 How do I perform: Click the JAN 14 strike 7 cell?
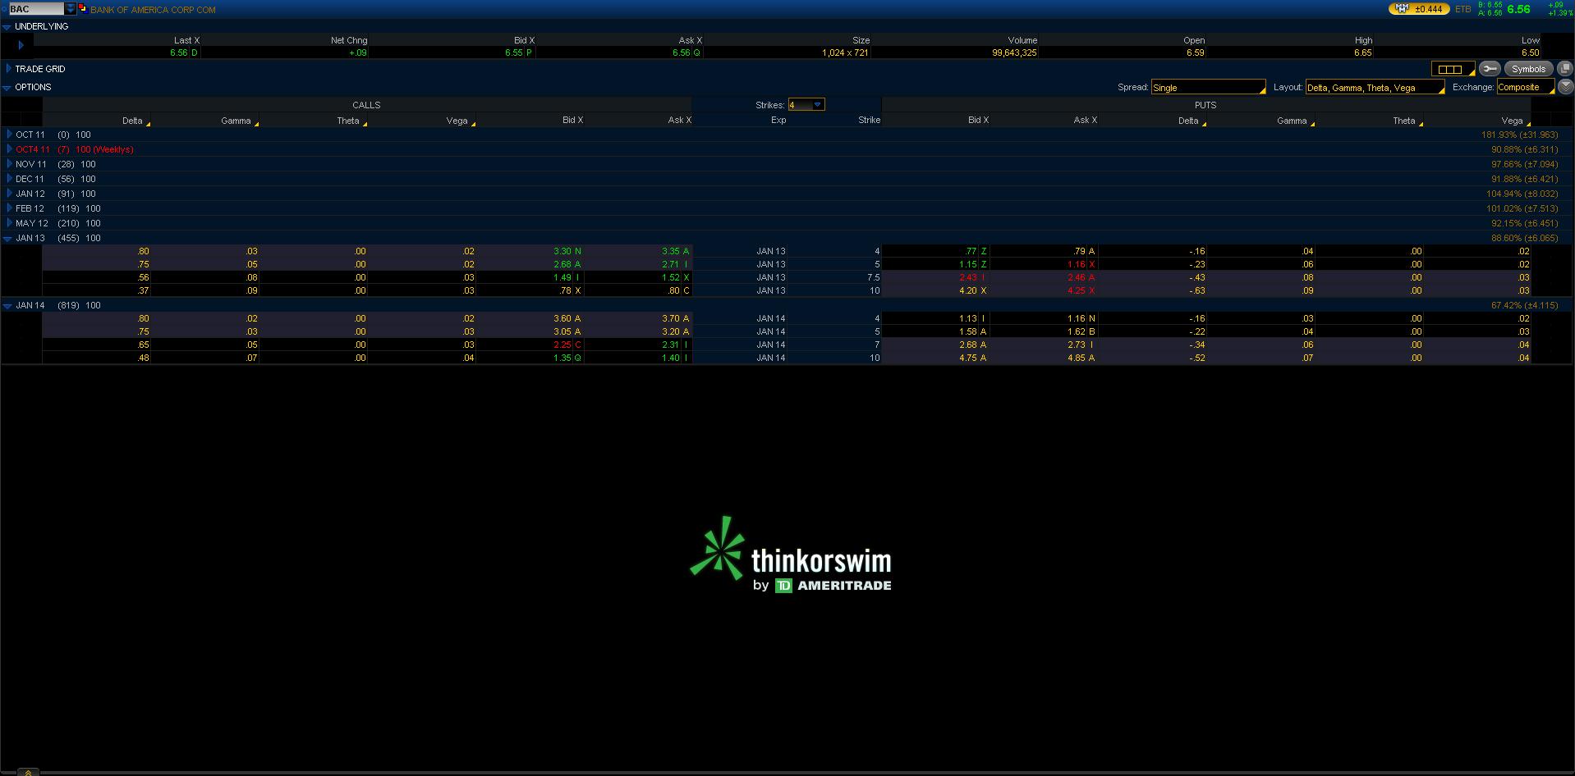[x=877, y=345]
